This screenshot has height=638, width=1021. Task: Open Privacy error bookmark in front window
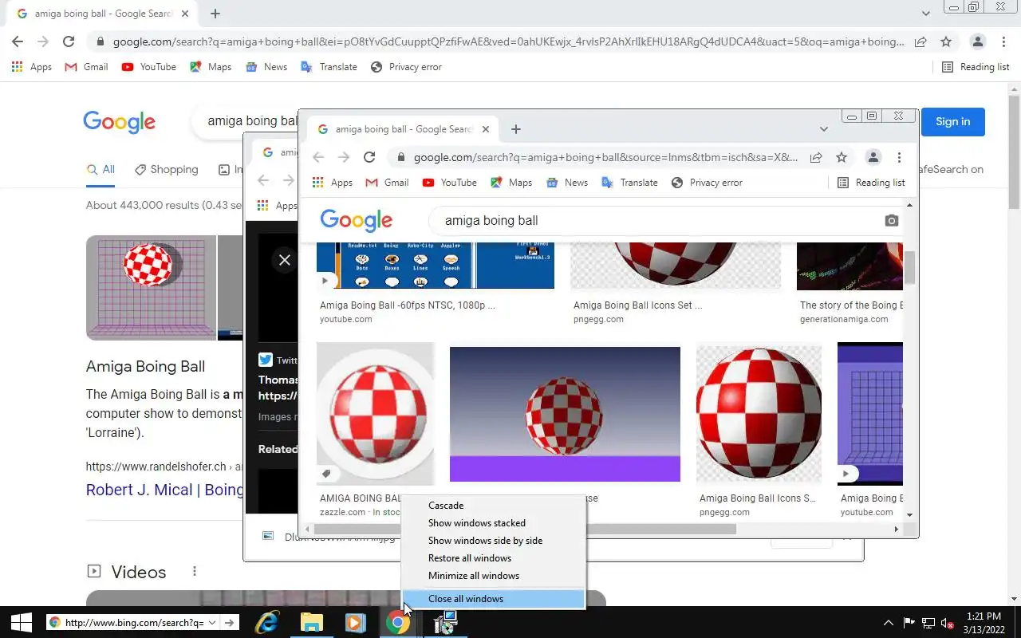click(708, 183)
